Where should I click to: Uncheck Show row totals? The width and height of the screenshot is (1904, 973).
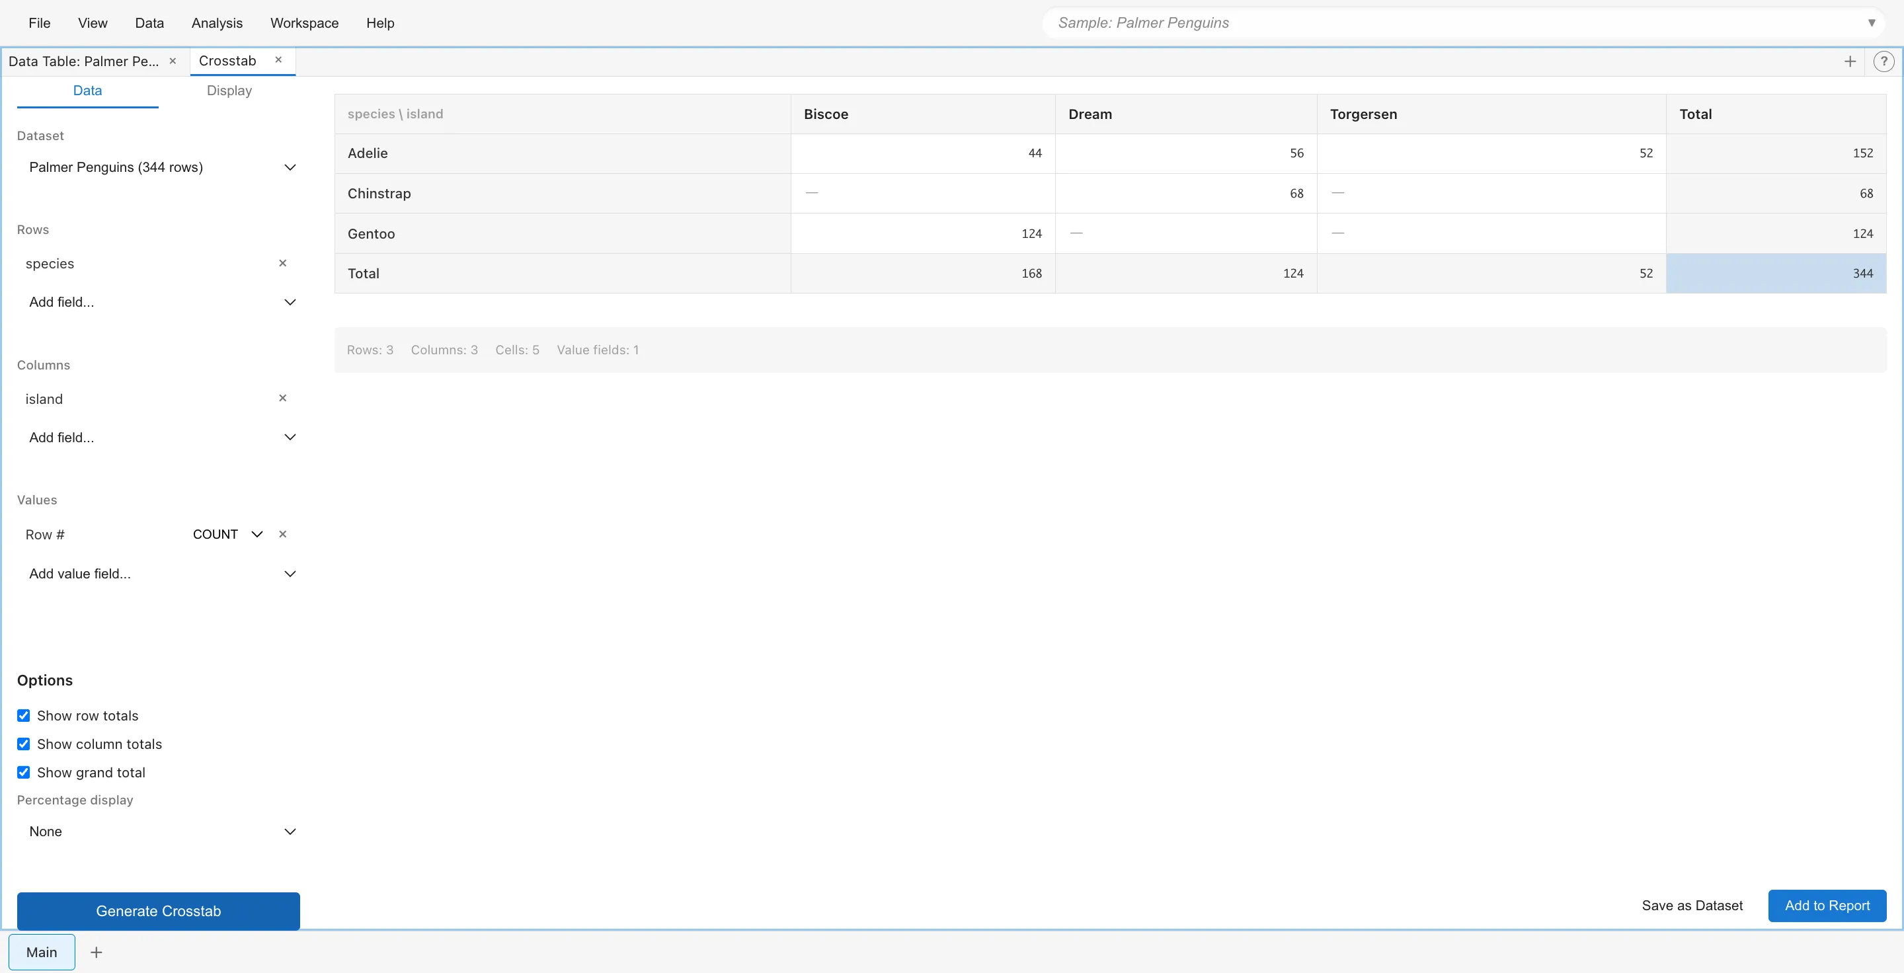pos(24,715)
